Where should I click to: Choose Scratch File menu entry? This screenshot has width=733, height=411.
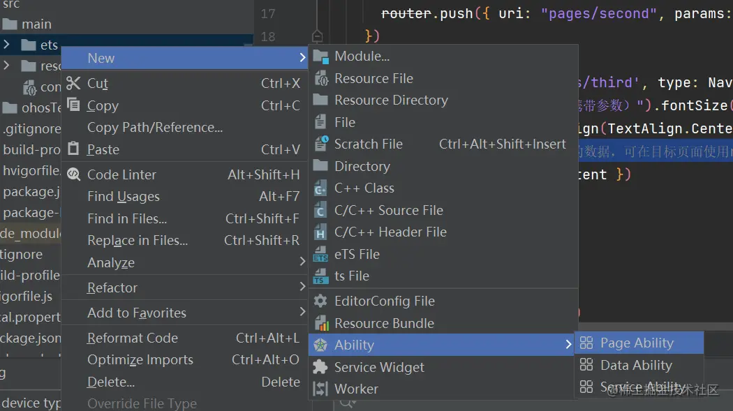click(x=443, y=144)
